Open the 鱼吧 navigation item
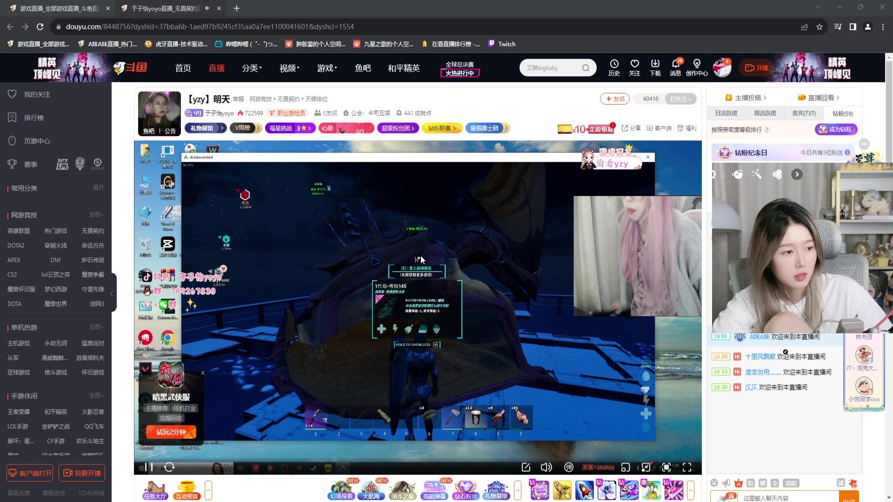The height and width of the screenshot is (502, 893). point(363,68)
